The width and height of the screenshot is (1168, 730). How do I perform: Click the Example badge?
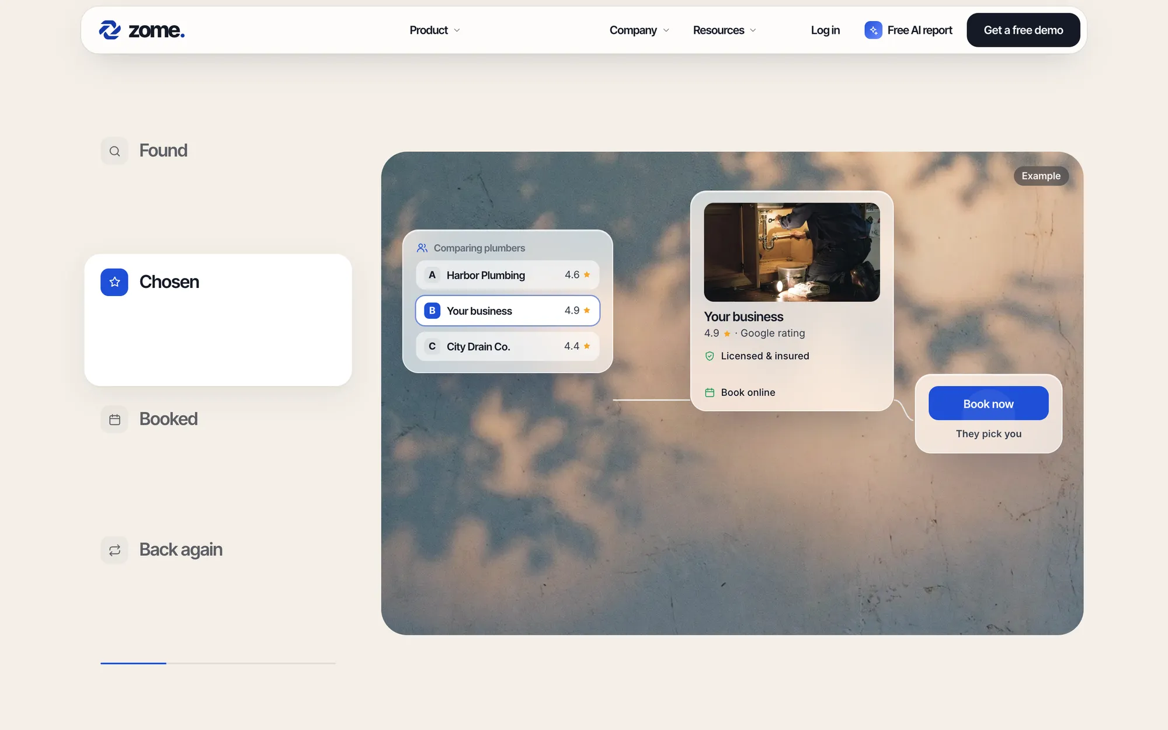[x=1041, y=176]
